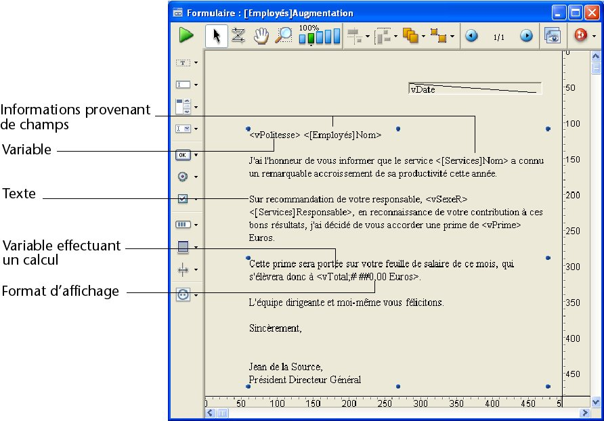The image size is (604, 421).
Task: Open the red lifebuoy toolbar dropdown
Action: [x=594, y=37]
